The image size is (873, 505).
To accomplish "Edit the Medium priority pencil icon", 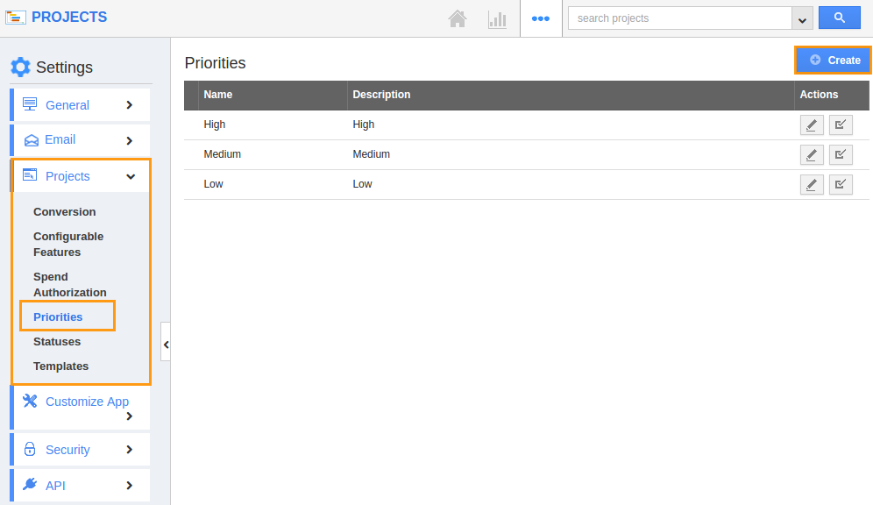I will point(811,155).
